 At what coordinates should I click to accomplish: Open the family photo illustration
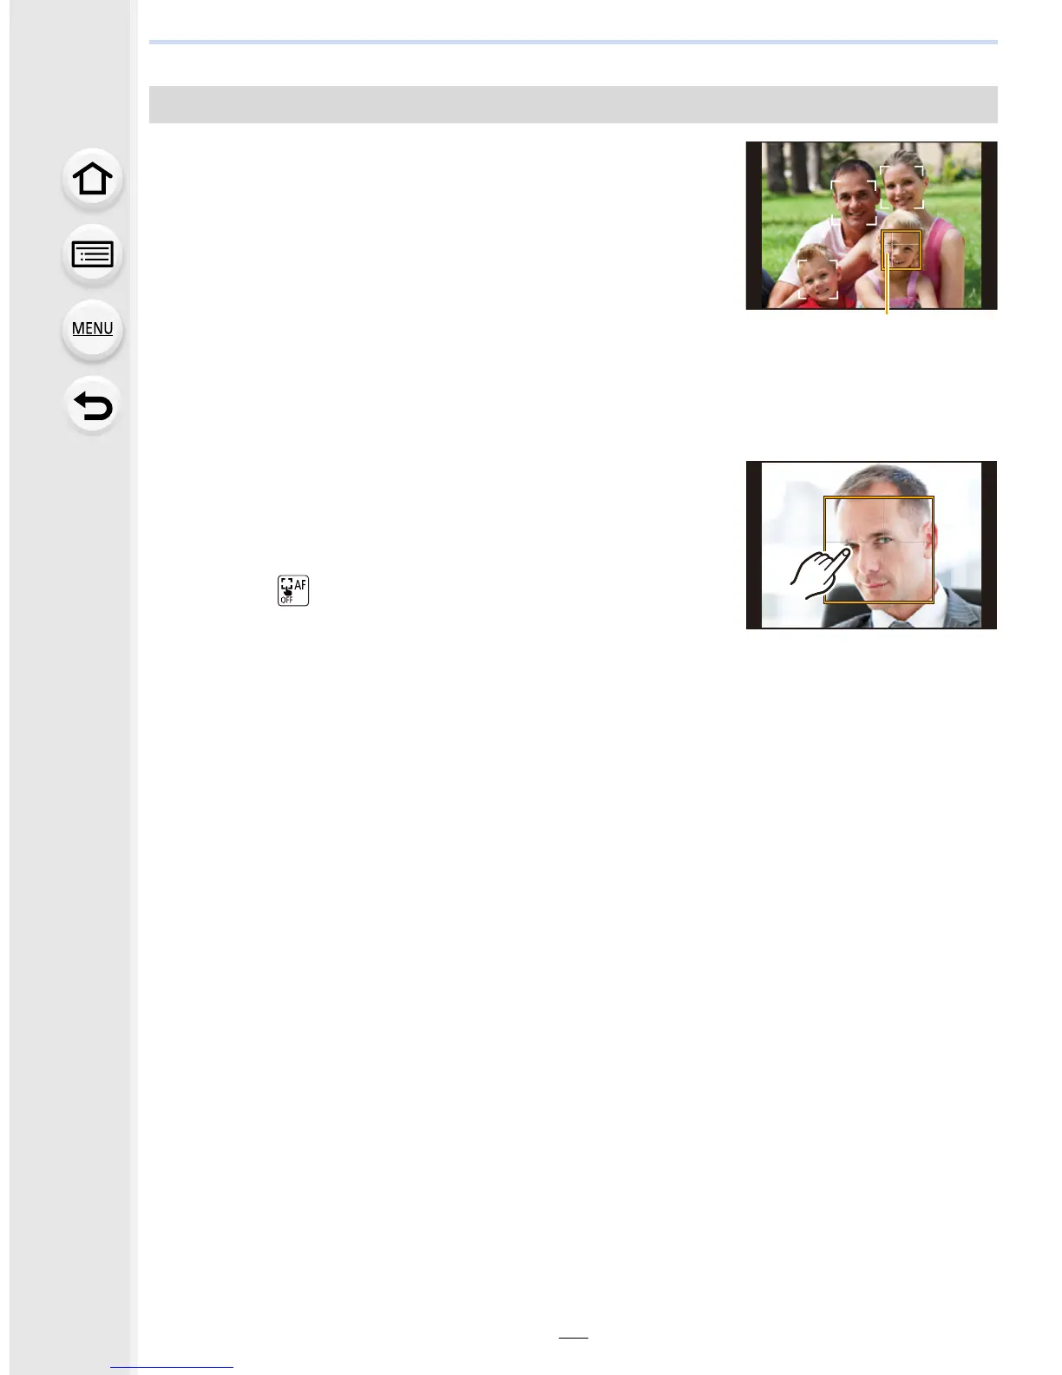pos(871,226)
